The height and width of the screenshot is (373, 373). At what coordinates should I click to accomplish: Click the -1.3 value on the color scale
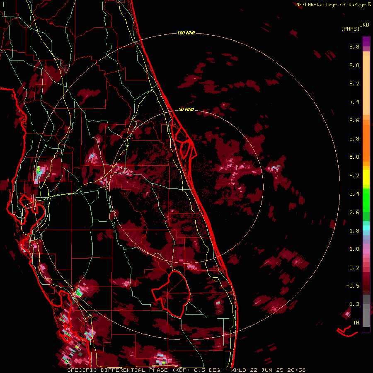[x=353, y=304]
